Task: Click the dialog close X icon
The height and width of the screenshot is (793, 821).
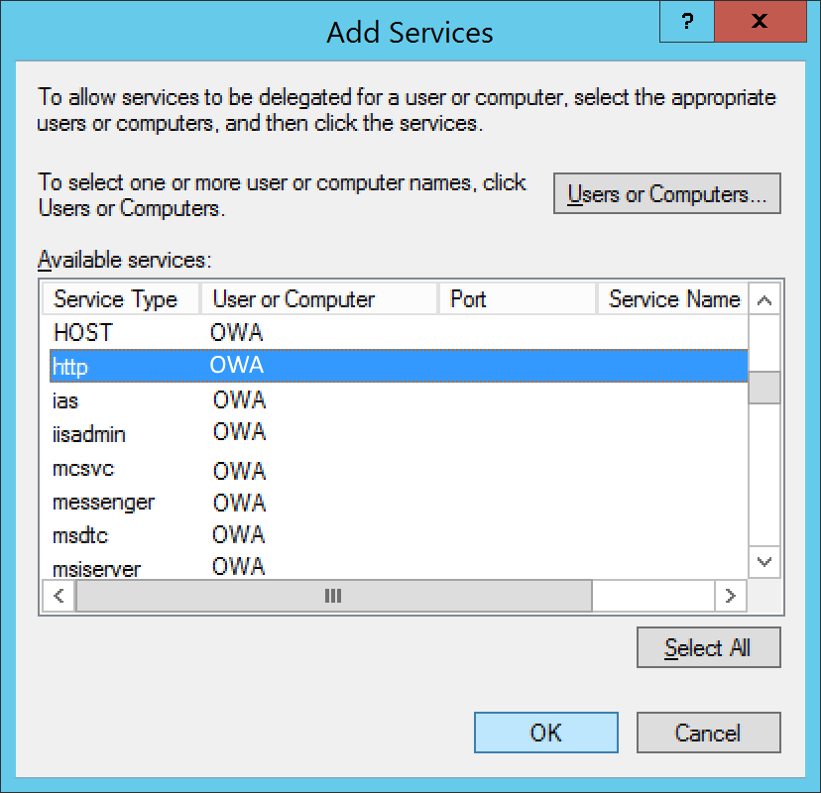Action: point(761,21)
